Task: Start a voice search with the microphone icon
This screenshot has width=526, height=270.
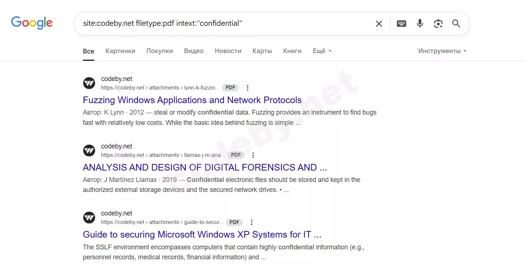Action: click(420, 23)
